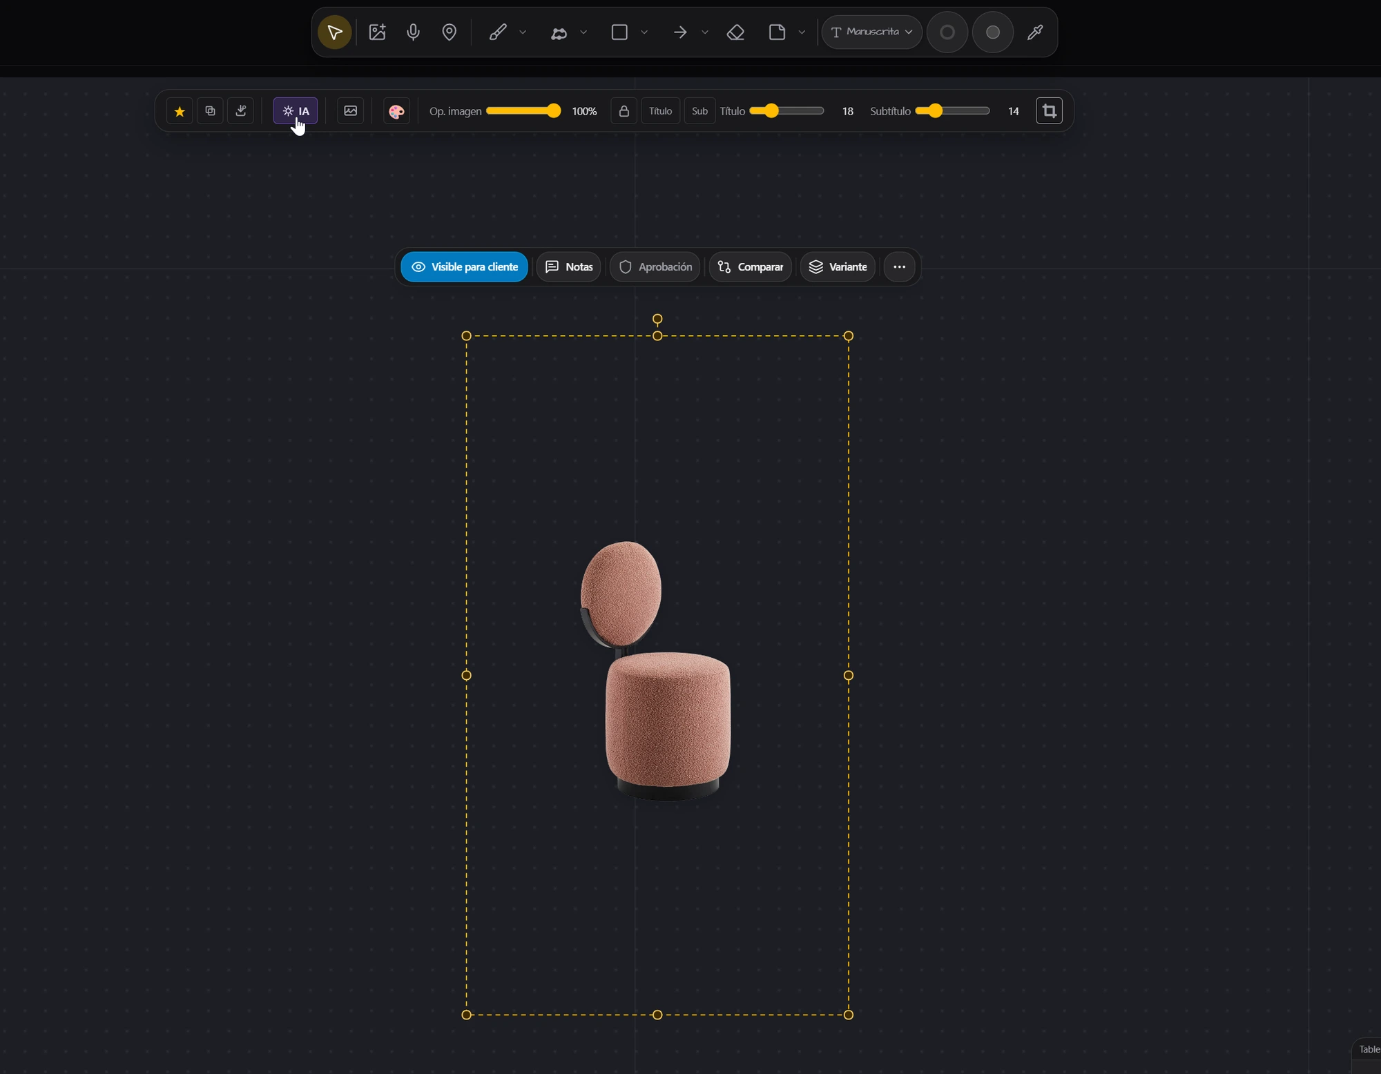This screenshot has width=1381, height=1074.
Task: Click the stroke color ring swatch
Action: pos(948,32)
